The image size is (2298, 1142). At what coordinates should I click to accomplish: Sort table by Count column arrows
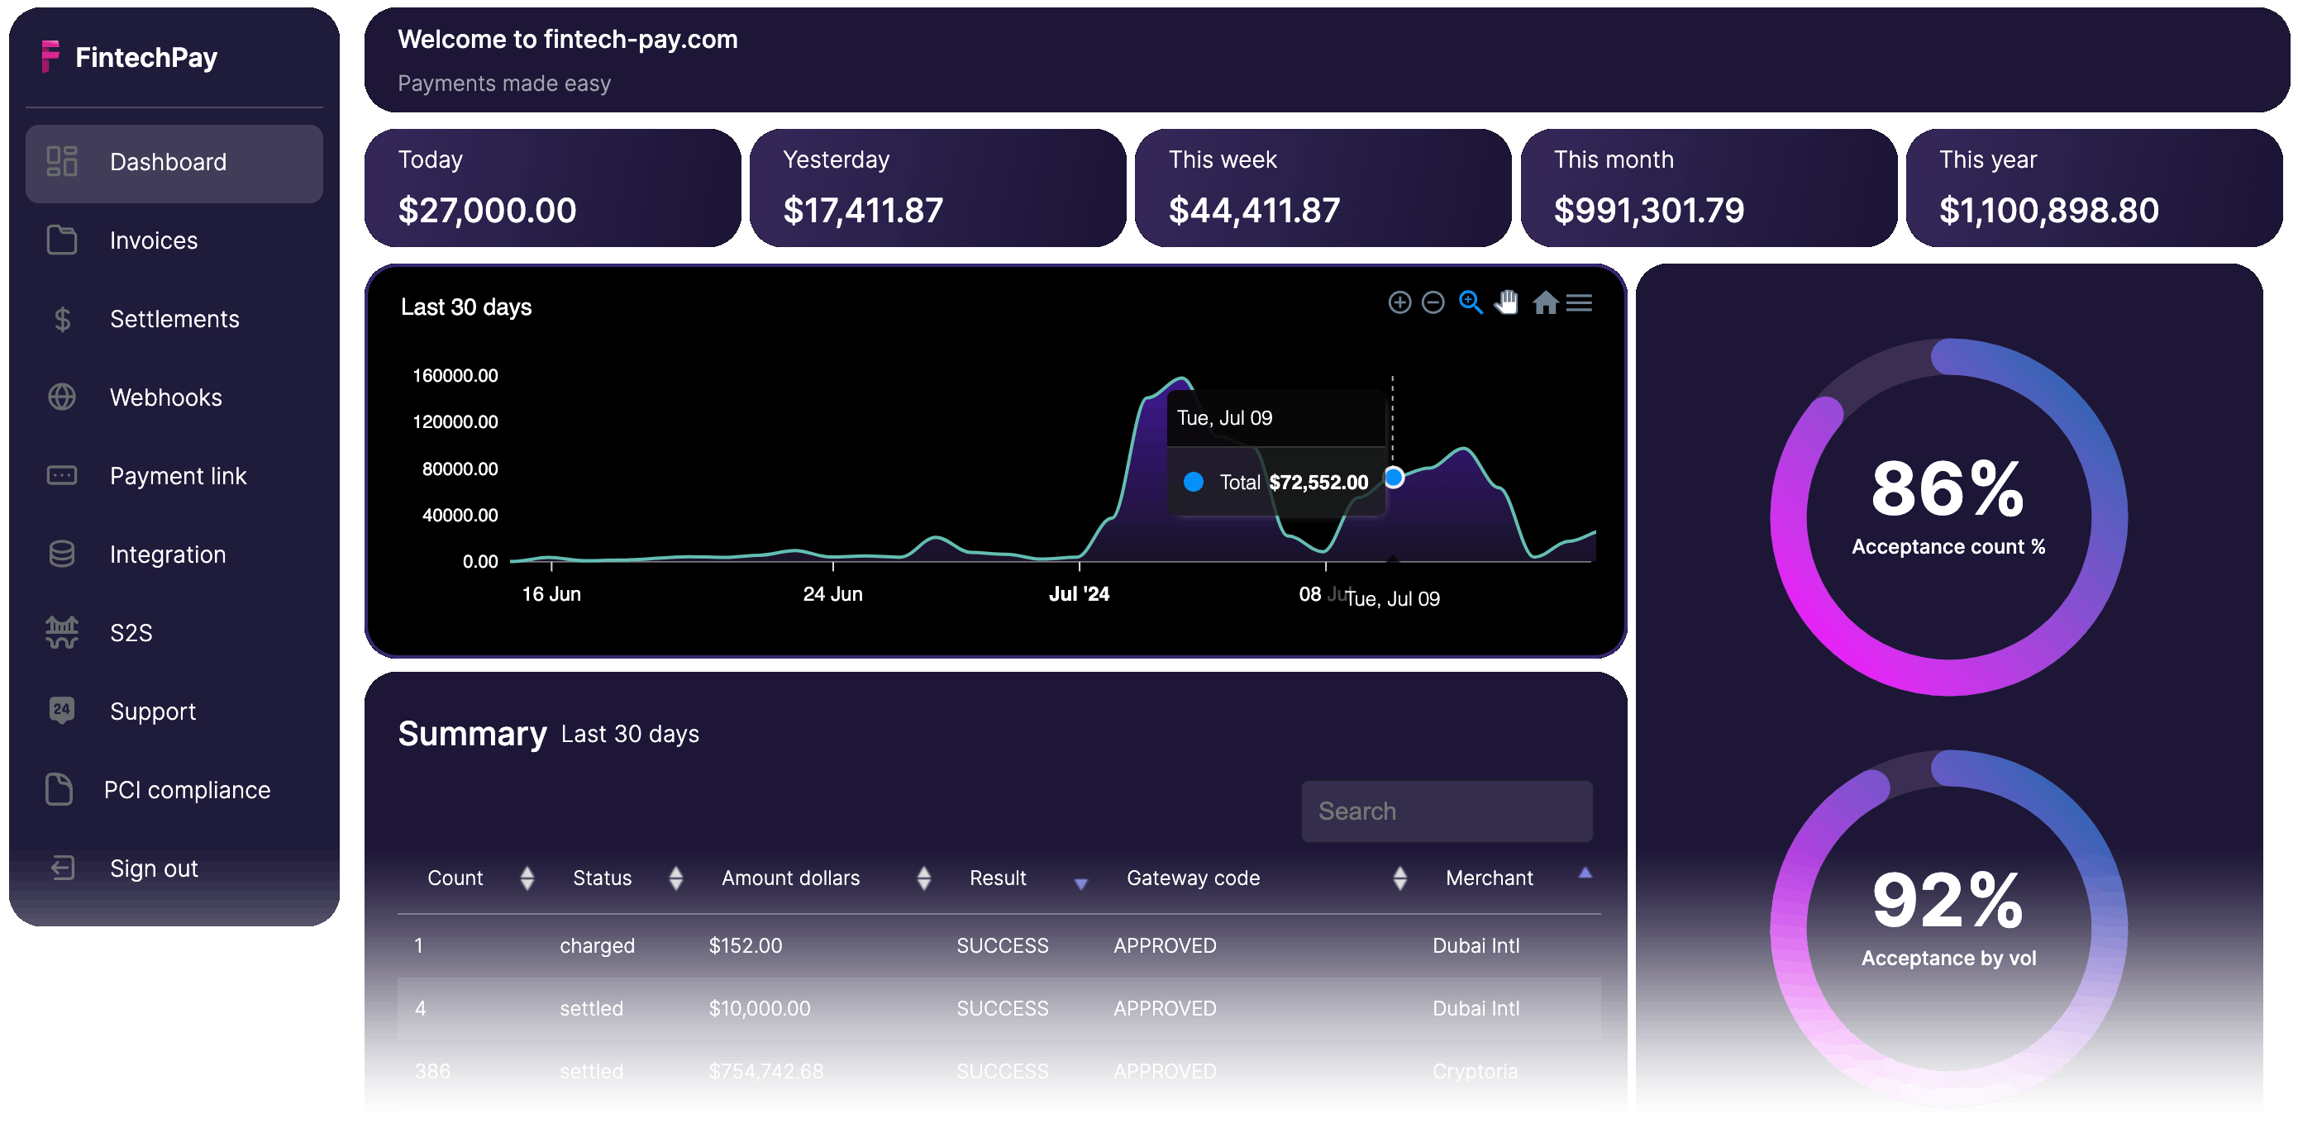coord(527,878)
